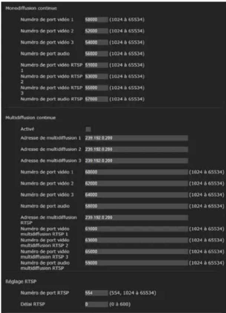
Task: Select the Délai RTSP input field
Action: [x=96, y=304]
